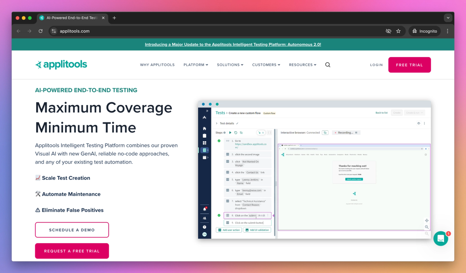466x273 pixels.
Task: Open the WHY APPLITOOLS menu item
Action: click(x=157, y=65)
